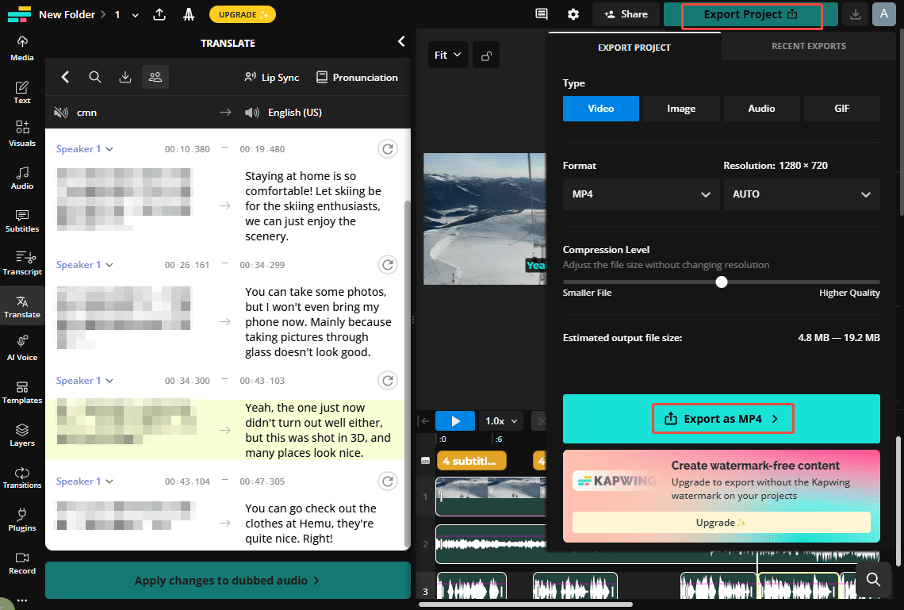Apply changes to dubbed audio

(228, 580)
